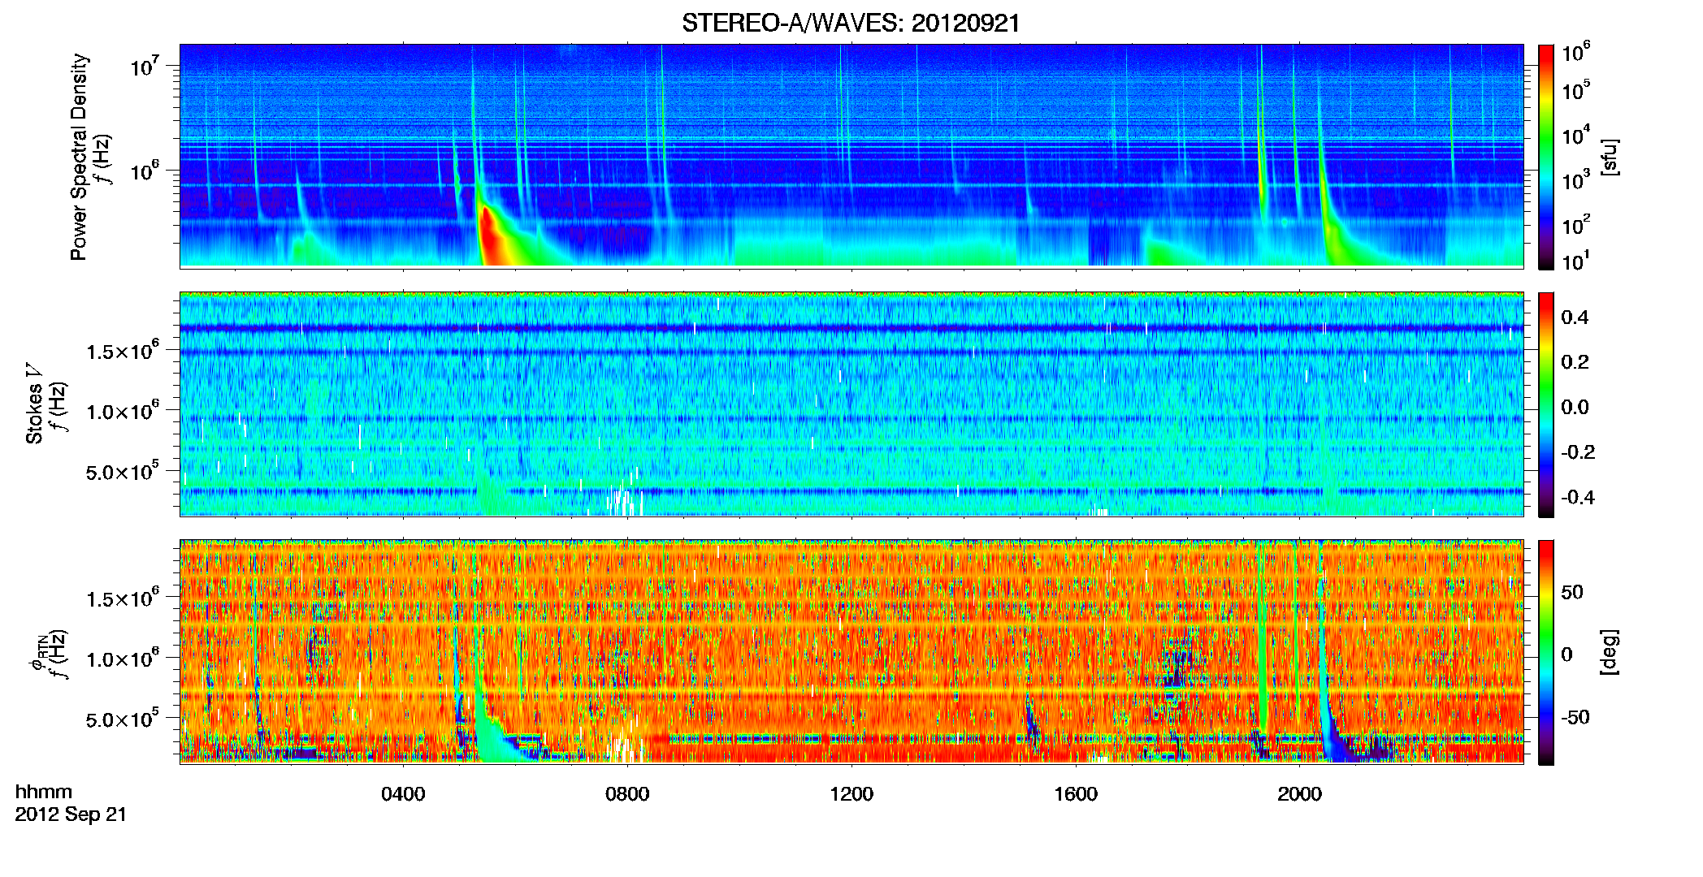
Task: Select the date label 2012 Sep 21
Action: coord(71,814)
